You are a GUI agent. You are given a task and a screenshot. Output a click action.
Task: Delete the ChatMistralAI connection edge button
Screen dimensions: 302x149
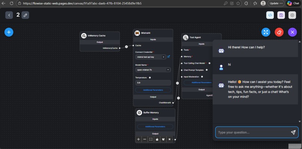pyautogui.click(x=177, y=83)
